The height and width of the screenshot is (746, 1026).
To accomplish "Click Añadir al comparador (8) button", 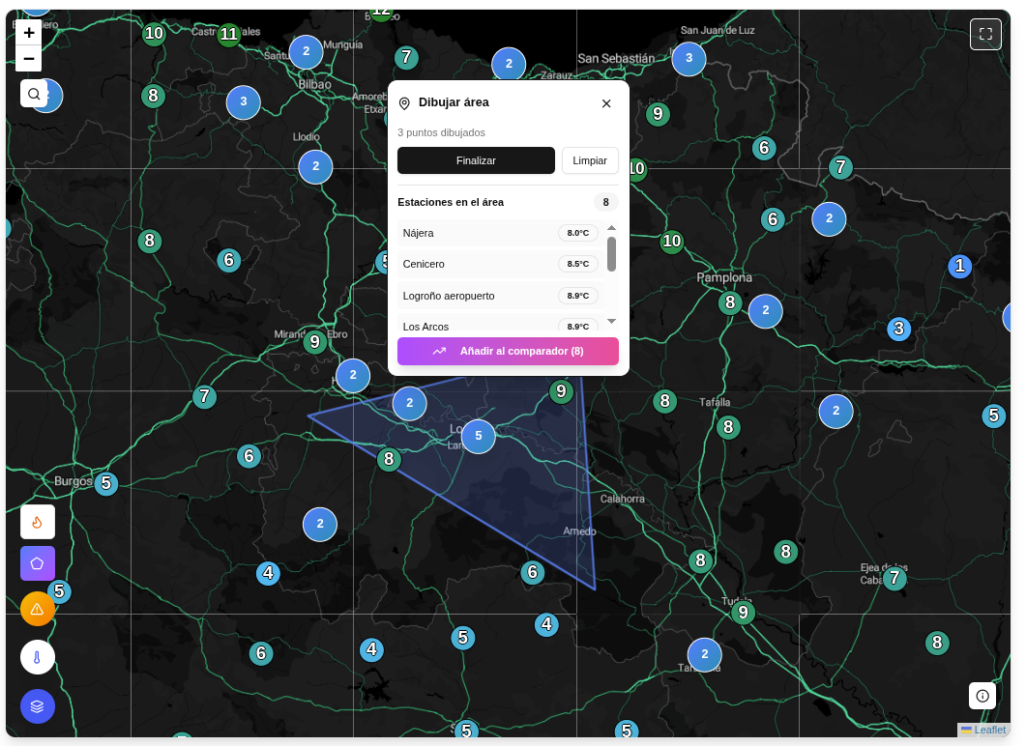I will [508, 351].
